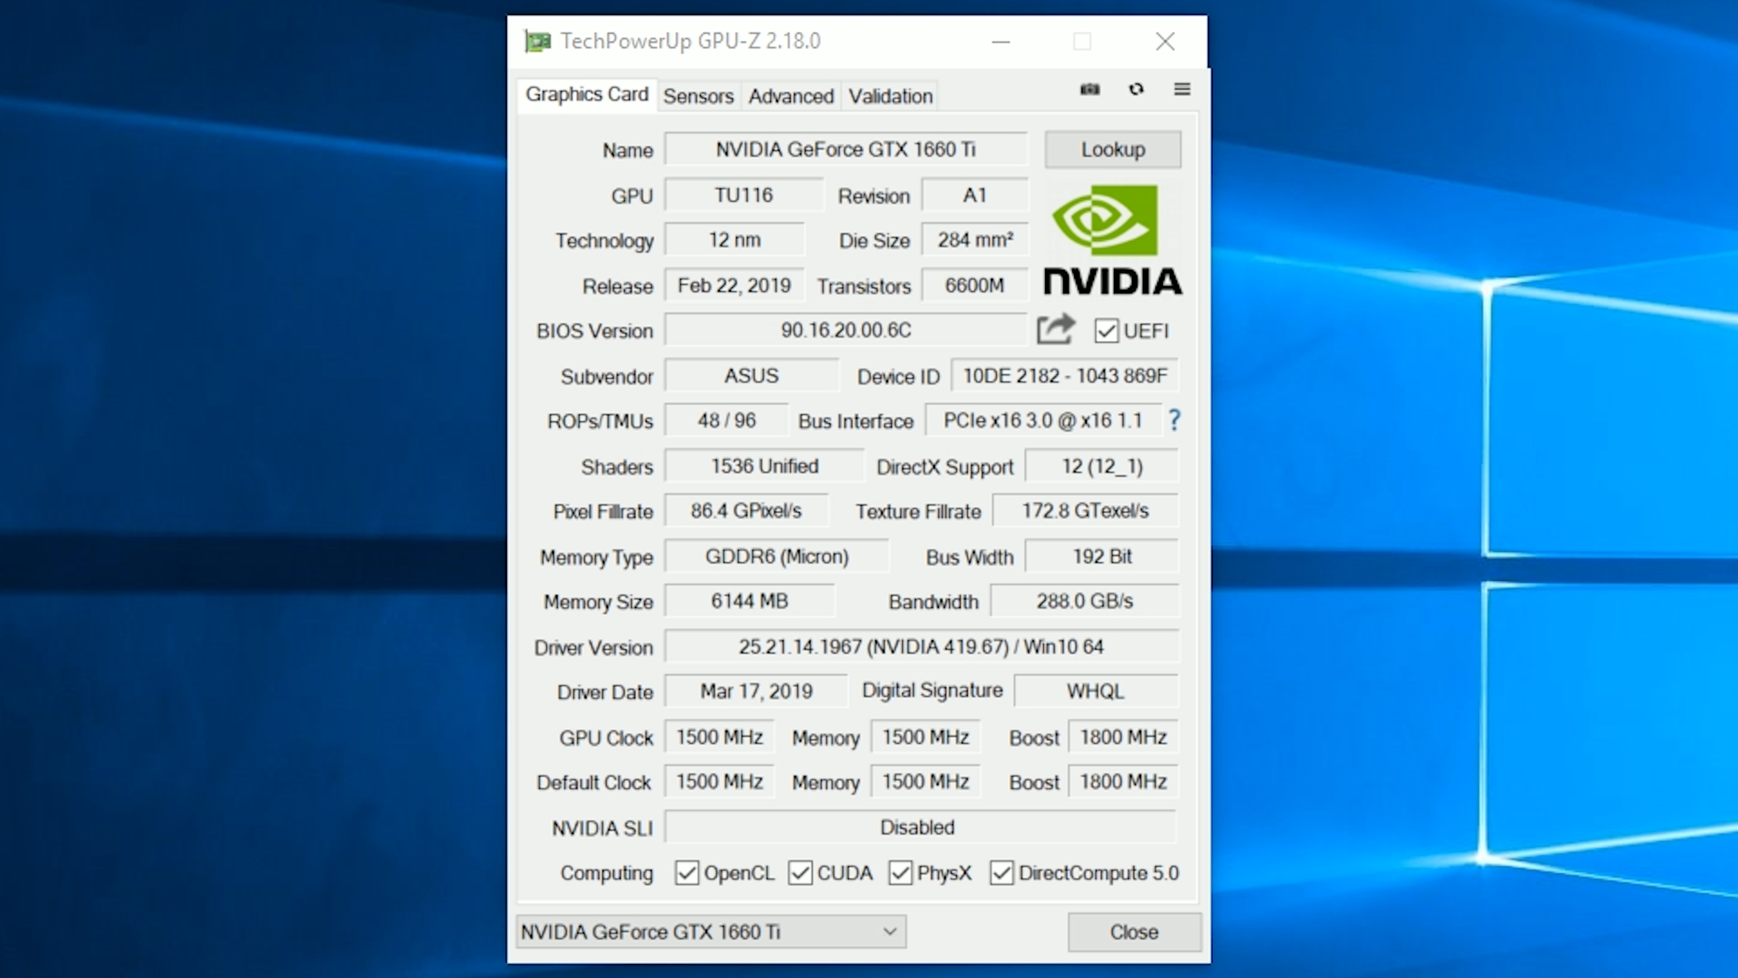Click the Bandwidth field 288.0 GB/s
The width and height of the screenshot is (1738, 978).
tap(1085, 601)
